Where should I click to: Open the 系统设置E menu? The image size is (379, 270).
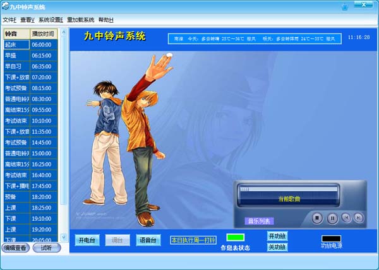tap(51, 20)
